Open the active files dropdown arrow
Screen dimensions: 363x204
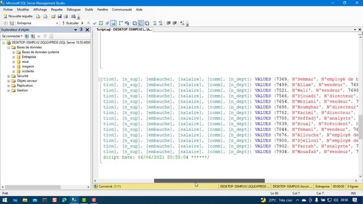[x=355, y=29]
